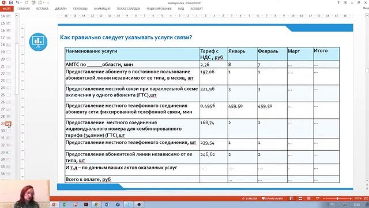Click the Save icon in quick access toolbar
This screenshot has height=208, width=369.
point(11,2)
